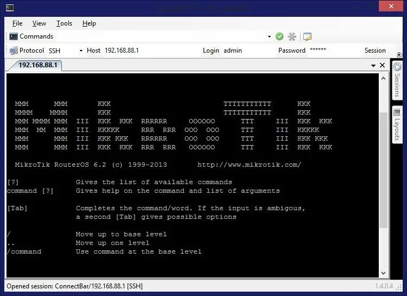Click the terminal scrollbar down arrow

(383, 273)
